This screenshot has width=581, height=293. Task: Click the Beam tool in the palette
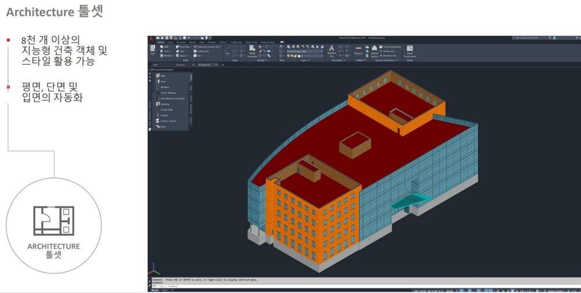click(163, 126)
